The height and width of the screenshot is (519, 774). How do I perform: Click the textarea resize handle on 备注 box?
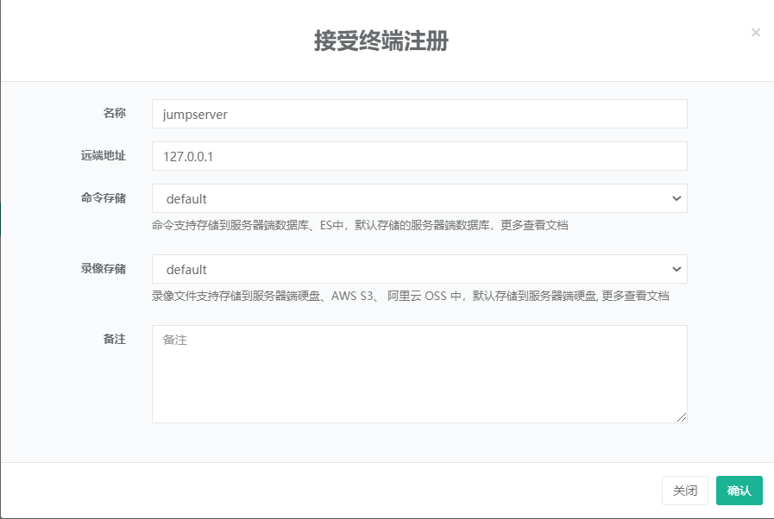[x=683, y=417]
